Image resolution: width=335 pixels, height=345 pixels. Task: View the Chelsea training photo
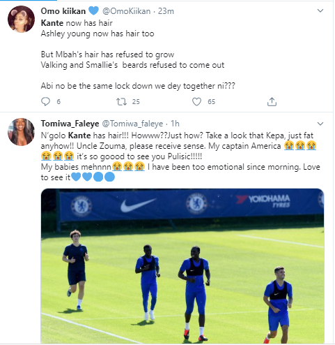pos(182,266)
